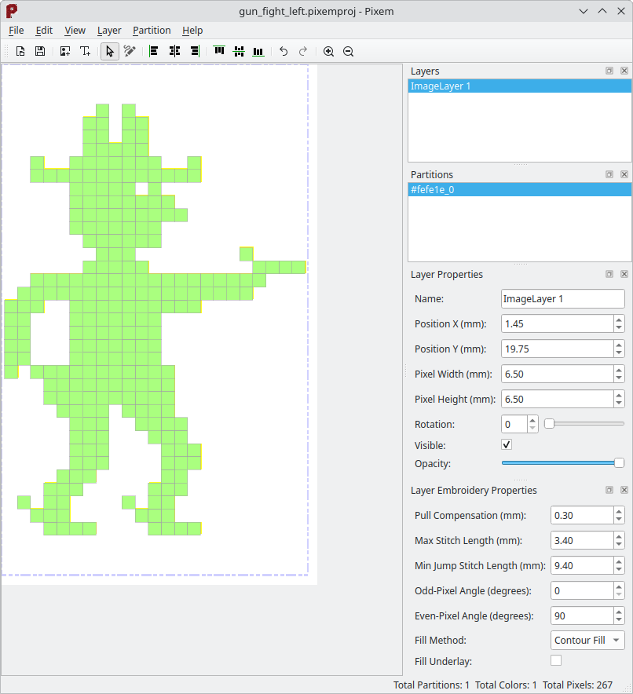Image resolution: width=633 pixels, height=694 pixels.
Task: Click the Save project toolbar icon
Action: tap(40, 51)
